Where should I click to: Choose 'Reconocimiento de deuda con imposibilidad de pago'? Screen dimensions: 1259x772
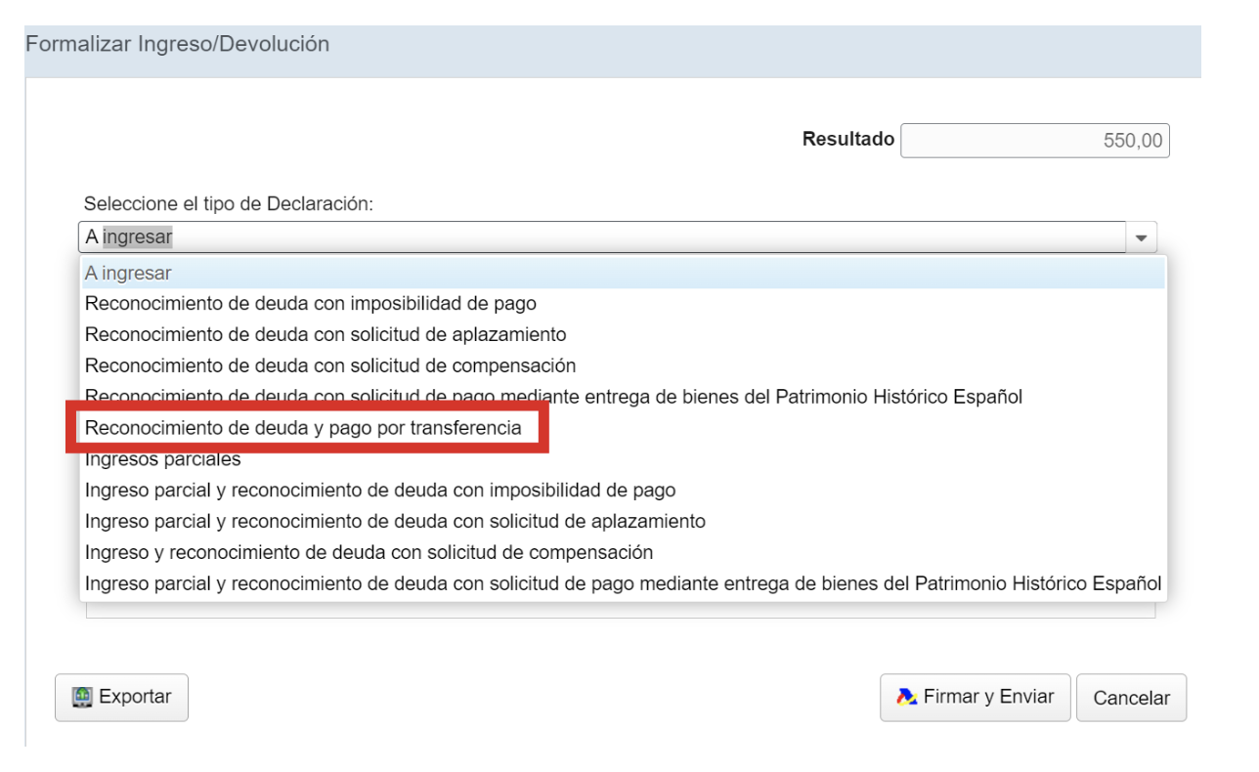tap(623, 304)
